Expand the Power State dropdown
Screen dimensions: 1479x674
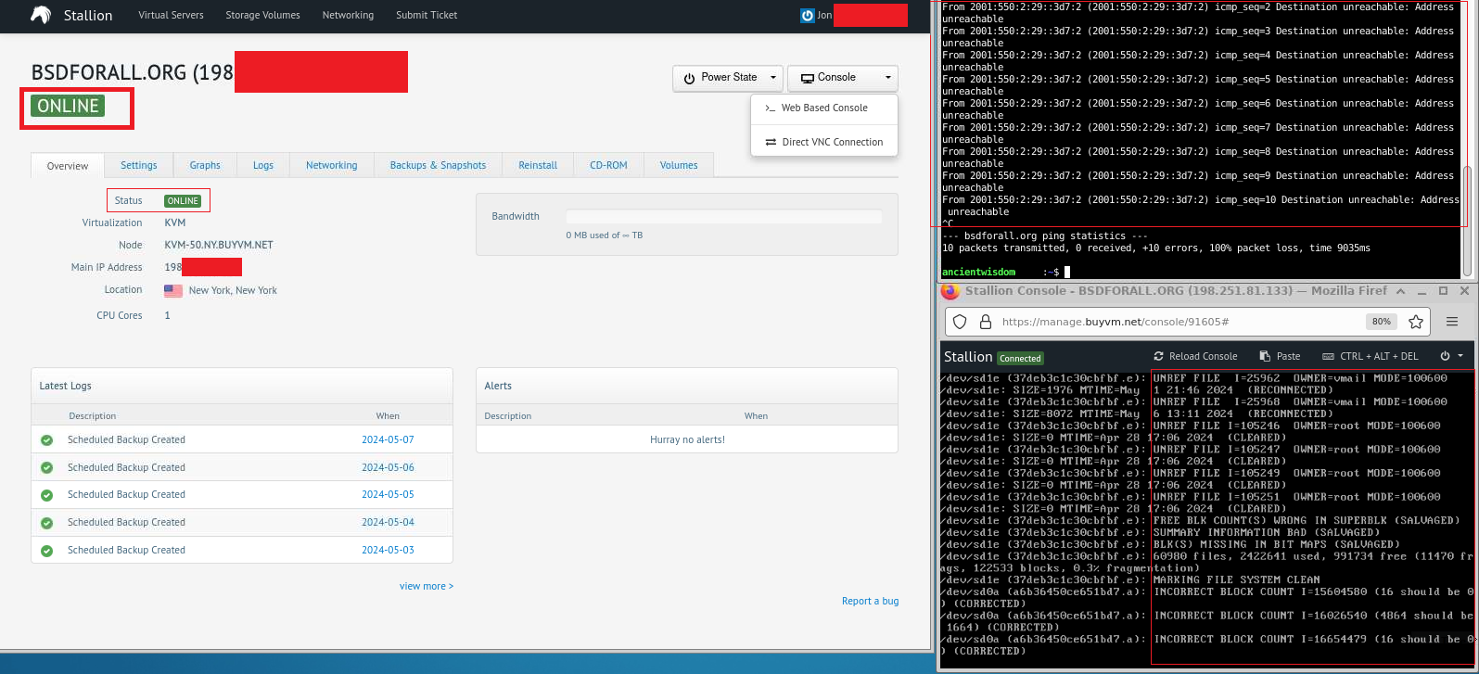728,78
